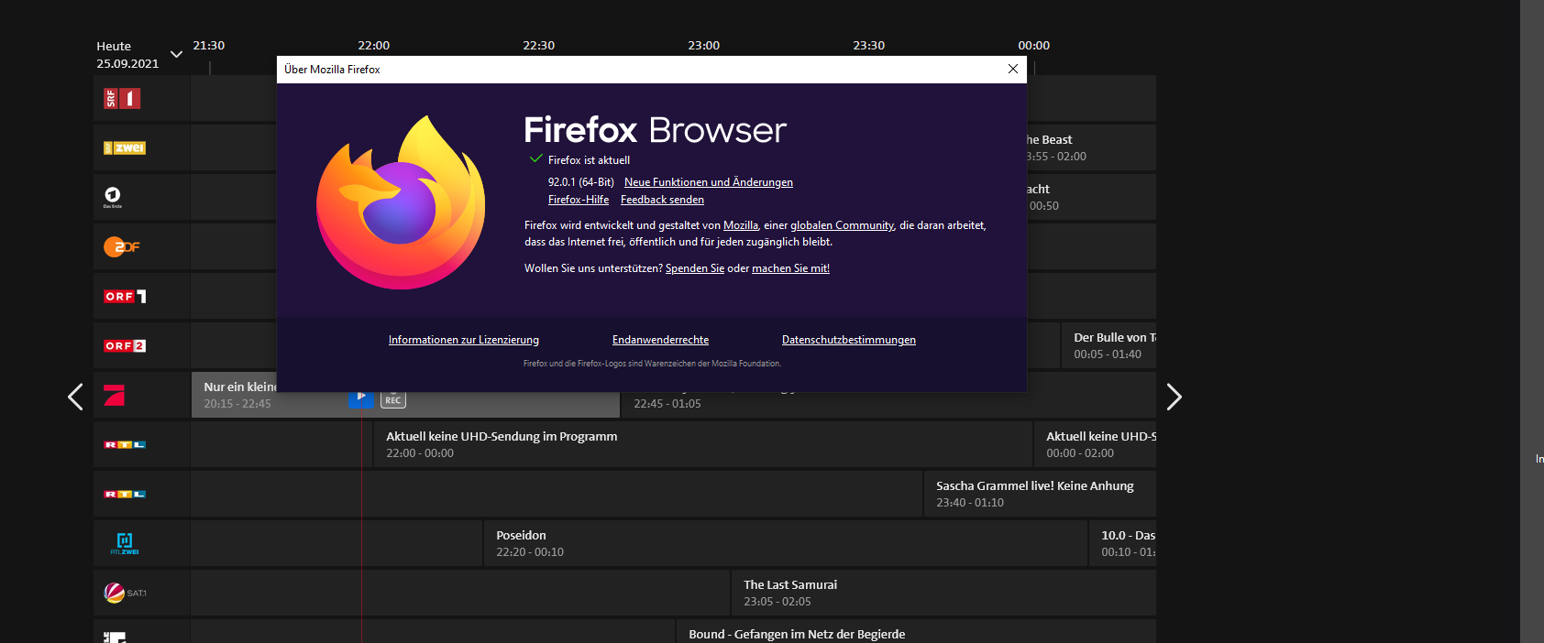Open the SAT.1 channel

point(125,593)
